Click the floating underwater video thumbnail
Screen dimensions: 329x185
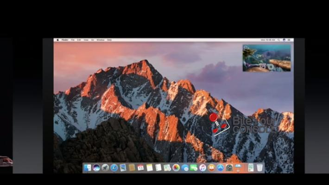(x=267, y=58)
